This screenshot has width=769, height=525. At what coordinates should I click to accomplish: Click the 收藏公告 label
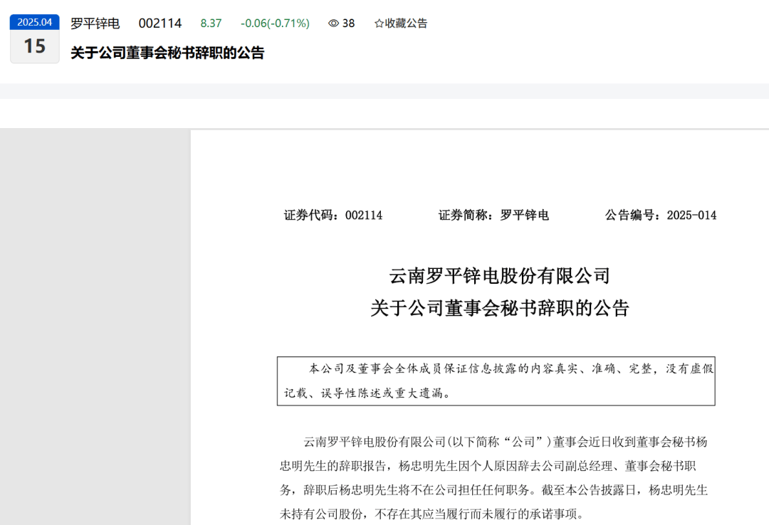point(406,23)
